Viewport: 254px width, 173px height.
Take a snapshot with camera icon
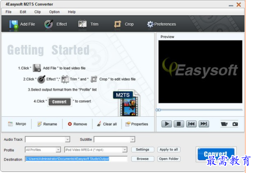235,124
